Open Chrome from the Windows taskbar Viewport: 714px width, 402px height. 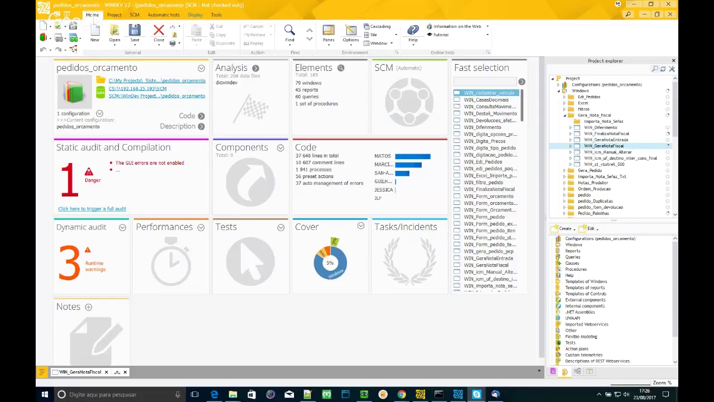click(x=402, y=395)
